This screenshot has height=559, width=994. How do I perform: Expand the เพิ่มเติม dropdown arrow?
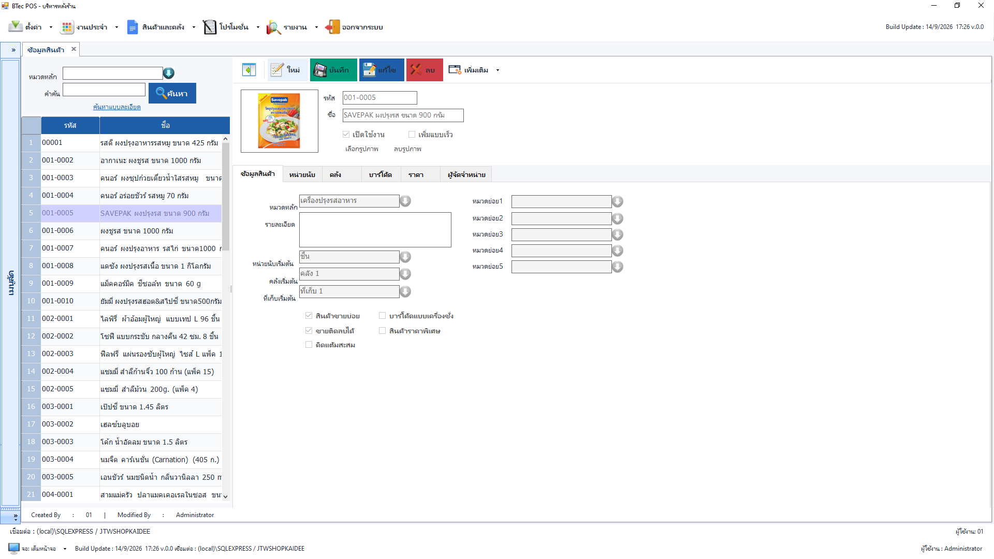pos(498,70)
